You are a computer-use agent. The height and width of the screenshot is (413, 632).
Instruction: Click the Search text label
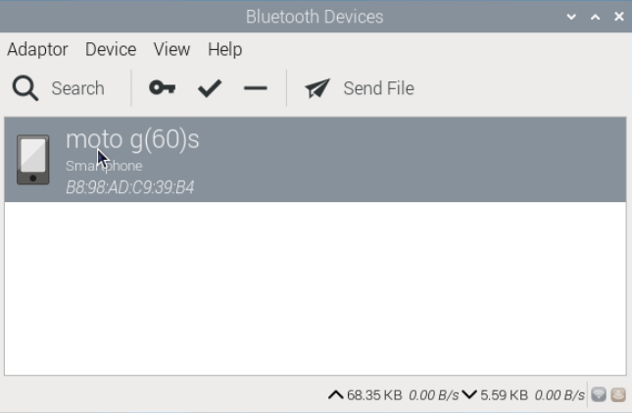coord(77,88)
